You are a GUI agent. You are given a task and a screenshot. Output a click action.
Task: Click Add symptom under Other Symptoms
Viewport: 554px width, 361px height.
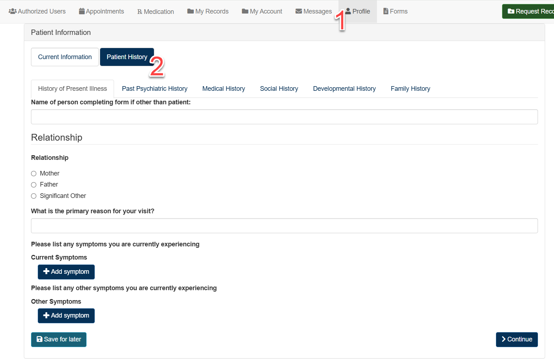click(66, 316)
